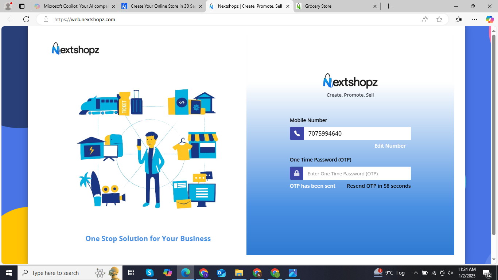Click the Nextshopz logo in the page header
The image size is (498, 280).
[75, 49]
